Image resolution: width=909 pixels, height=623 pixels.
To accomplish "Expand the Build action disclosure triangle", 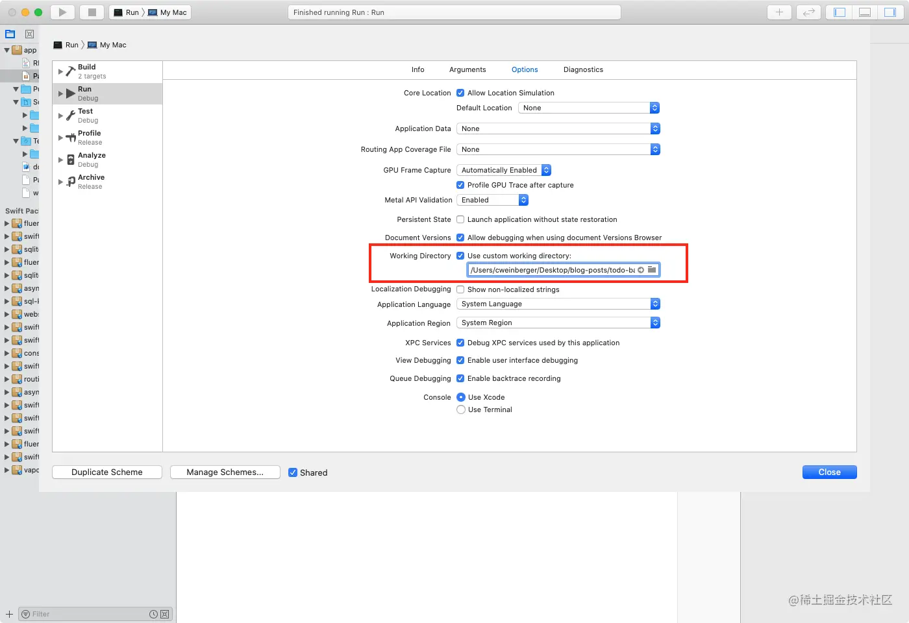I will pos(60,71).
